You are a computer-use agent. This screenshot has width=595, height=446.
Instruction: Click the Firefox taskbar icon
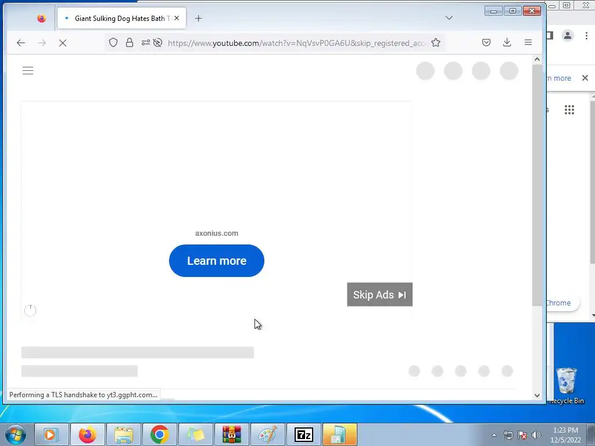(88, 434)
